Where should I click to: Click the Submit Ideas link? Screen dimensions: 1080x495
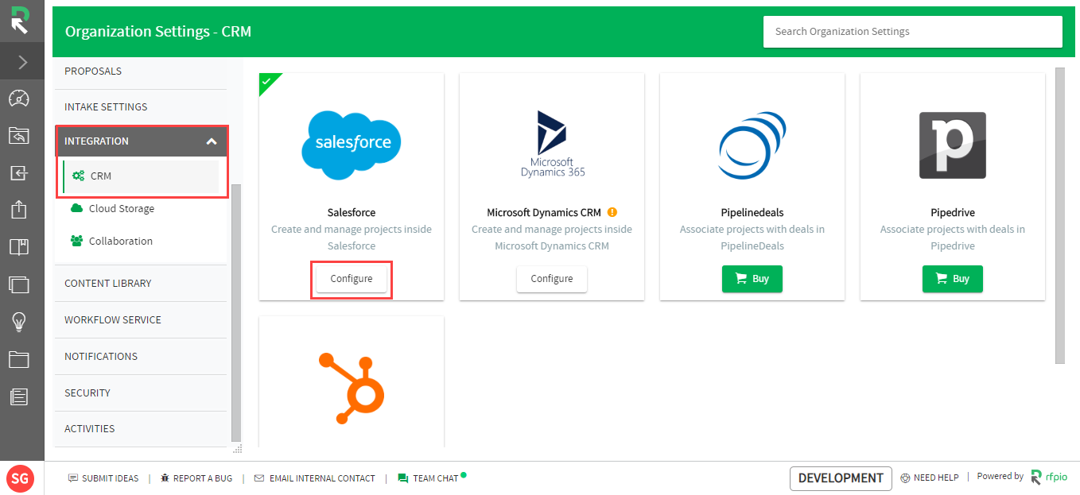pyautogui.click(x=111, y=478)
